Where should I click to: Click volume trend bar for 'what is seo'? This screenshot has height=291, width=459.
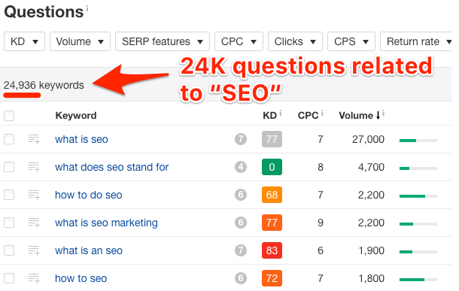tap(418, 141)
